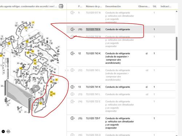Viewport: 182px width, 136px height.
Task: Click the vertical scrollbar thumb of parts list
Action: coord(177,48)
